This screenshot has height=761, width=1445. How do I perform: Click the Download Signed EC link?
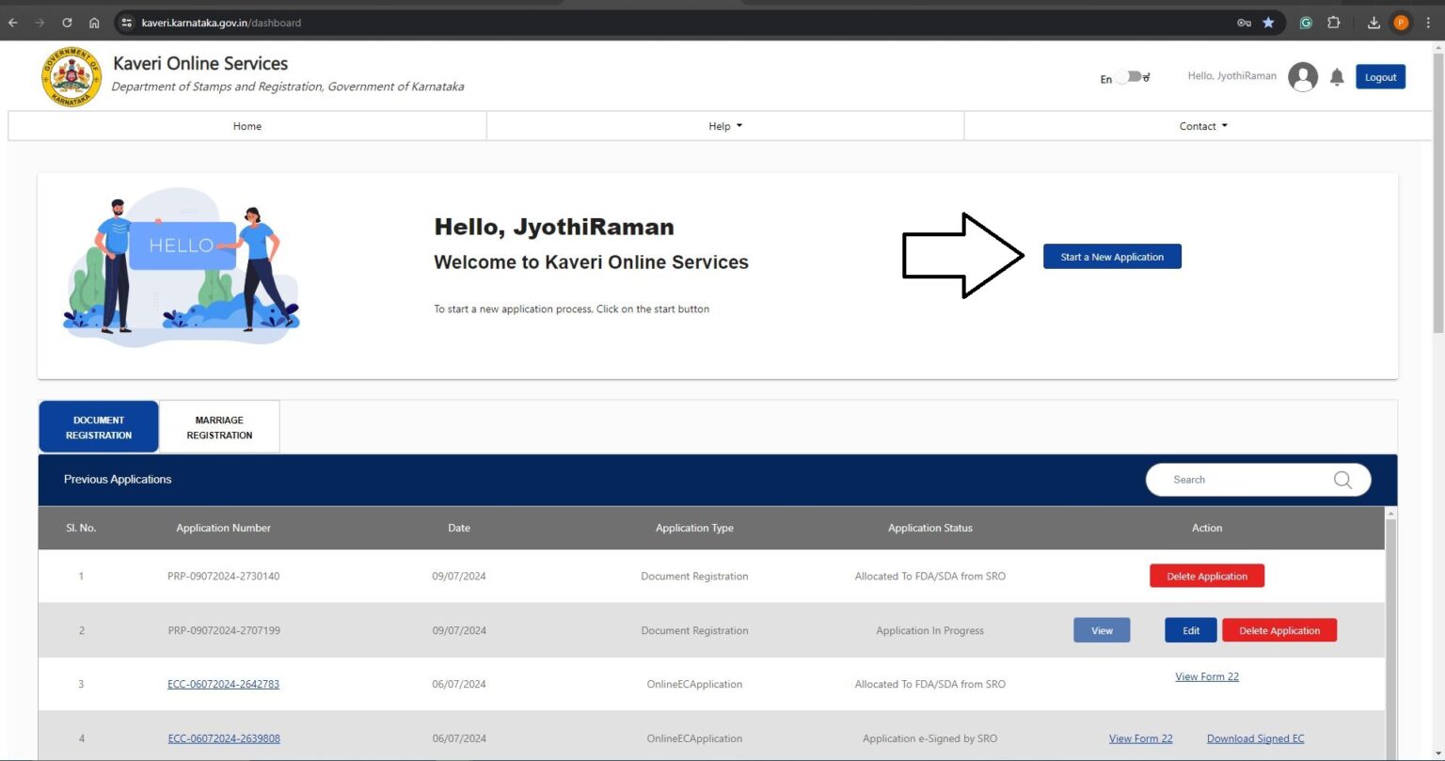[x=1255, y=738]
